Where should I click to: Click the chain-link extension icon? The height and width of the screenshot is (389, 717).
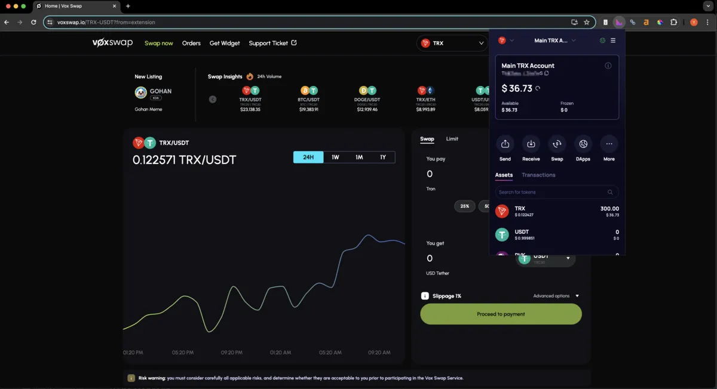[x=633, y=22]
